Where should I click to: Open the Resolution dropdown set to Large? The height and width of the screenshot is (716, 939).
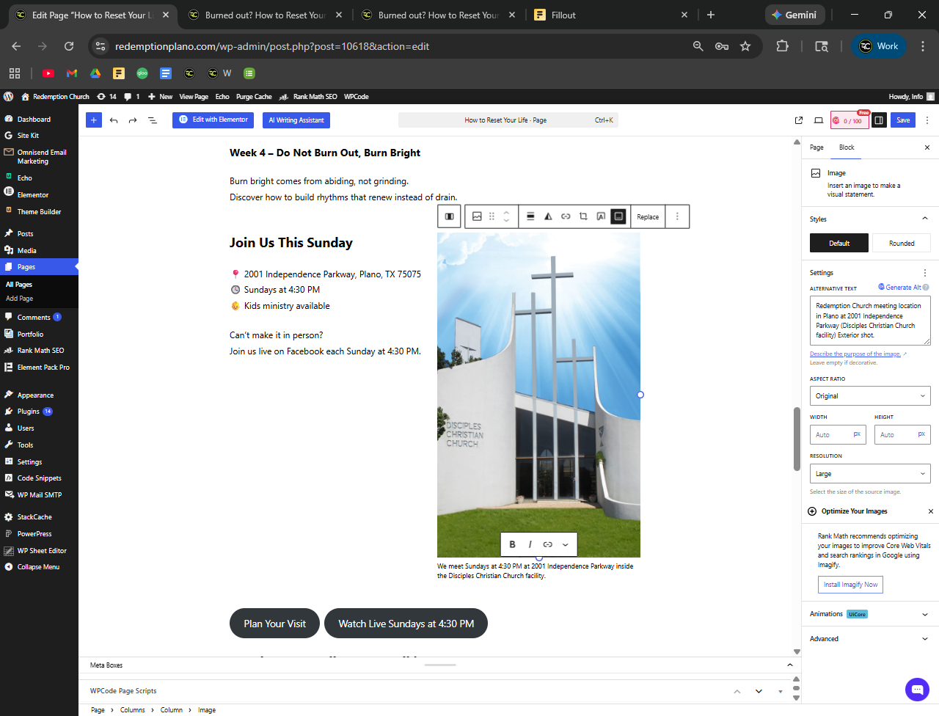pyautogui.click(x=870, y=474)
